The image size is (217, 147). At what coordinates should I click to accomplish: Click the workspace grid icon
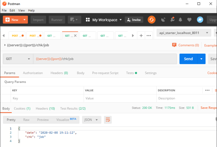(x=88, y=20)
